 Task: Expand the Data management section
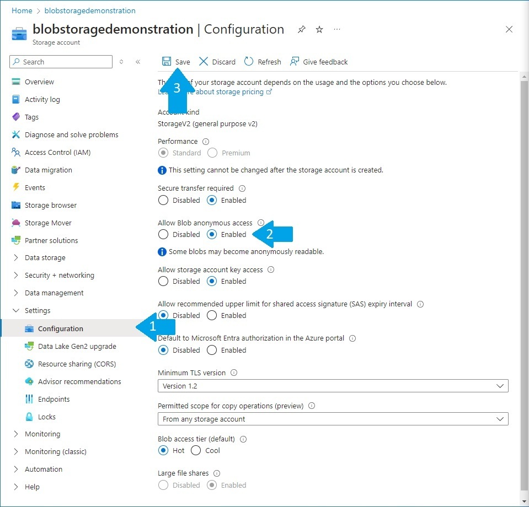(16, 293)
